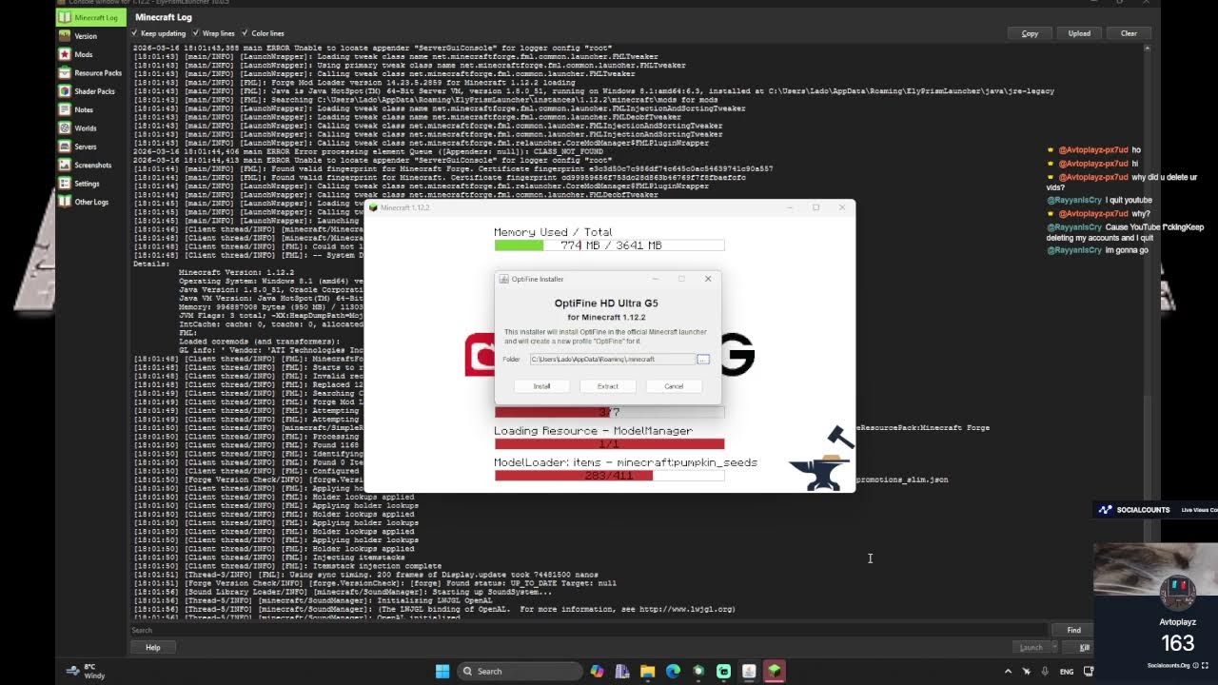Click the Find button

click(x=1073, y=630)
